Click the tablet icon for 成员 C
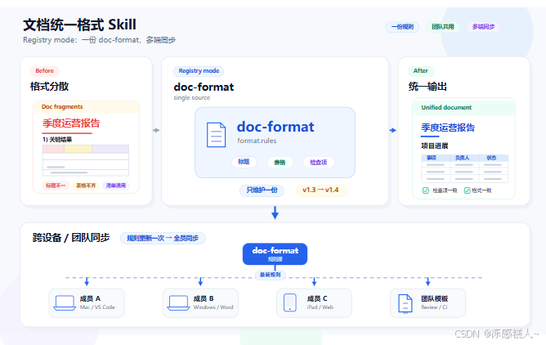This screenshot has height=345, width=546. point(289,302)
